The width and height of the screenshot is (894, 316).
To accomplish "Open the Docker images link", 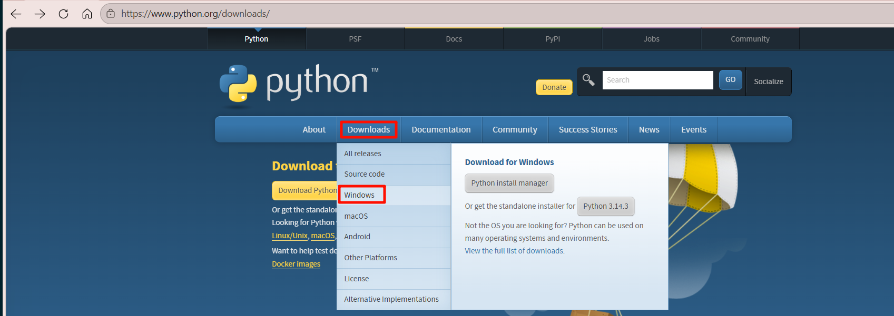I will pos(296,264).
